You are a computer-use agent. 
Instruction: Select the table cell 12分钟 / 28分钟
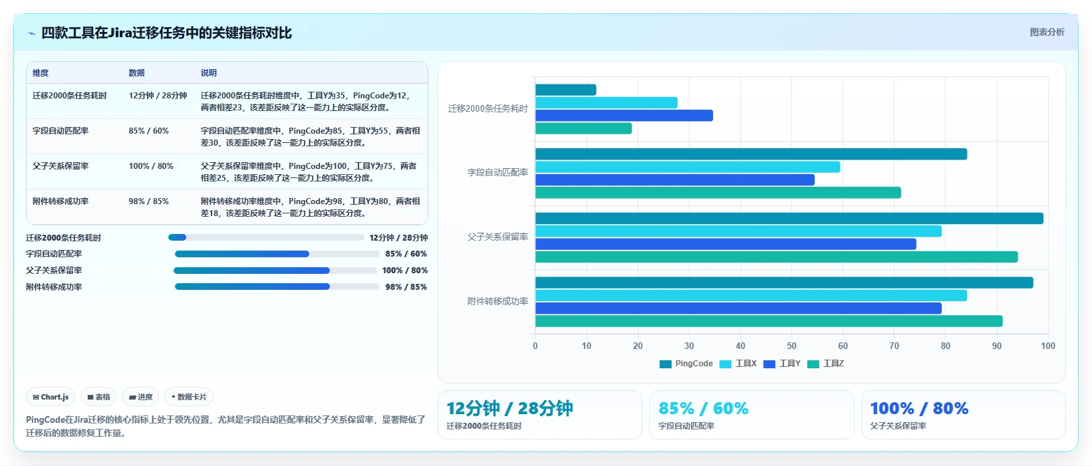(158, 96)
